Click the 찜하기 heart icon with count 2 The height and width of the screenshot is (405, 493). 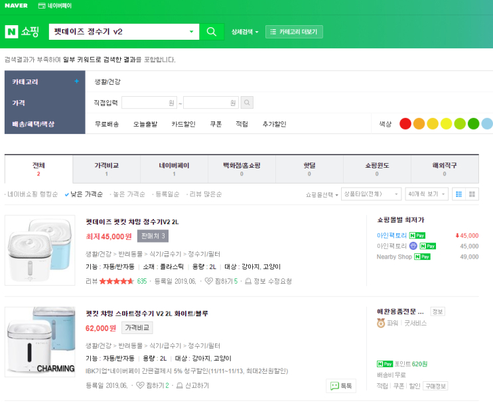pyautogui.click(x=140, y=385)
